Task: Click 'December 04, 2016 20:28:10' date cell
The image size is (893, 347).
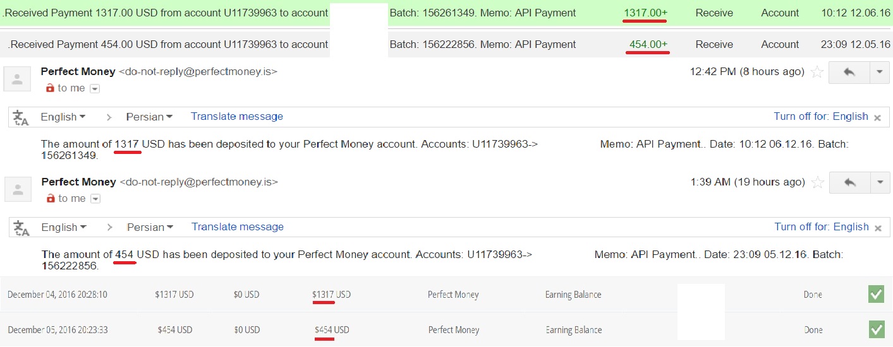Action: pyautogui.click(x=58, y=295)
